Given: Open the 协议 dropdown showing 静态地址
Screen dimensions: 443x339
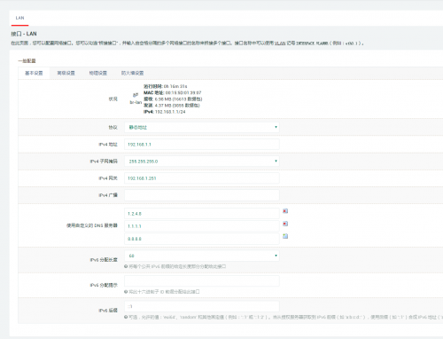Looking at the screenshot, I should tap(202, 127).
